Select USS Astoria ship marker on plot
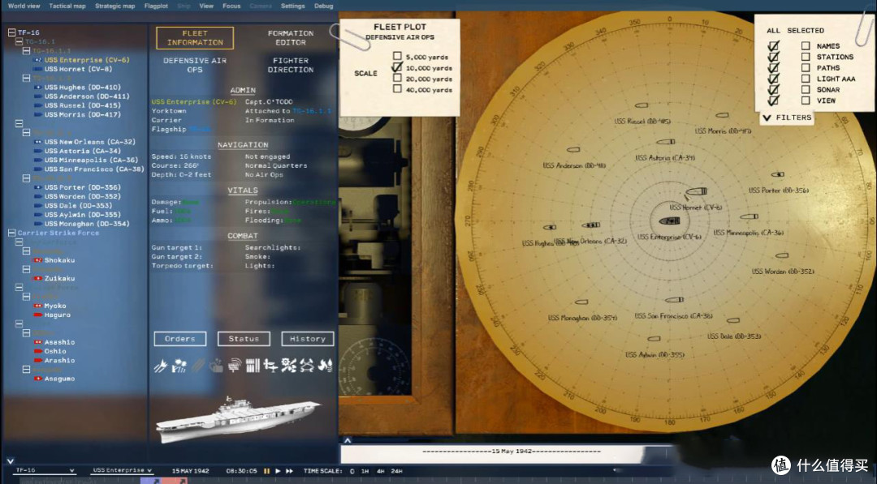 coord(665,142)
